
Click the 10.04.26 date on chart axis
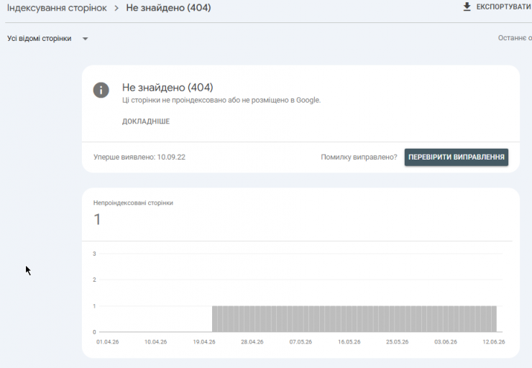pyautogui.click(x=156, y=342)
